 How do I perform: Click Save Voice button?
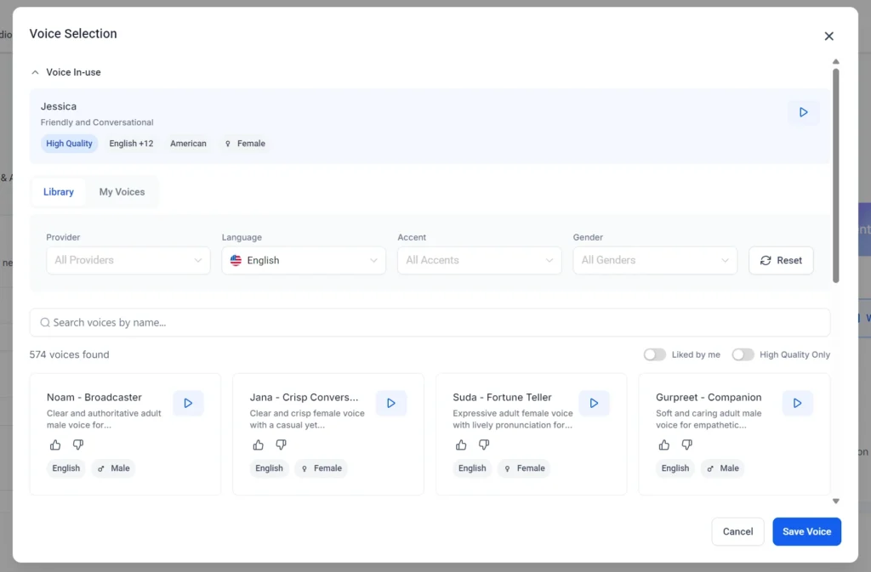[x=806, y=531]
